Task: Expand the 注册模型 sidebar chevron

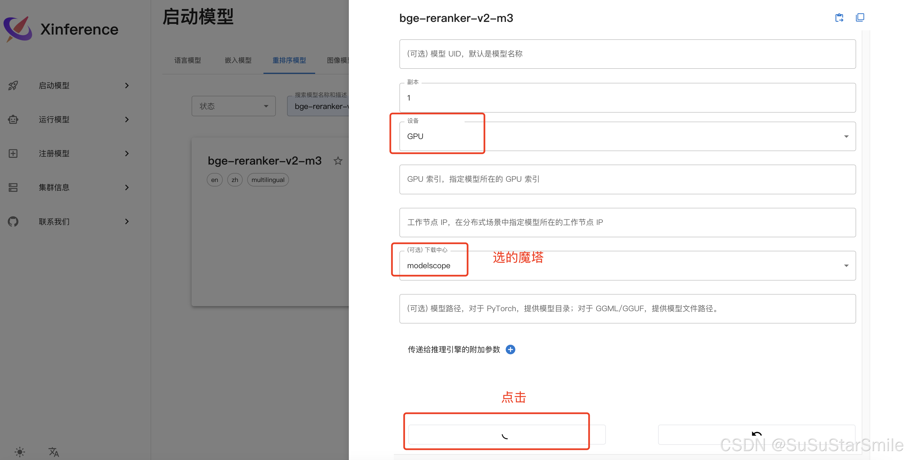Action: 127,153
